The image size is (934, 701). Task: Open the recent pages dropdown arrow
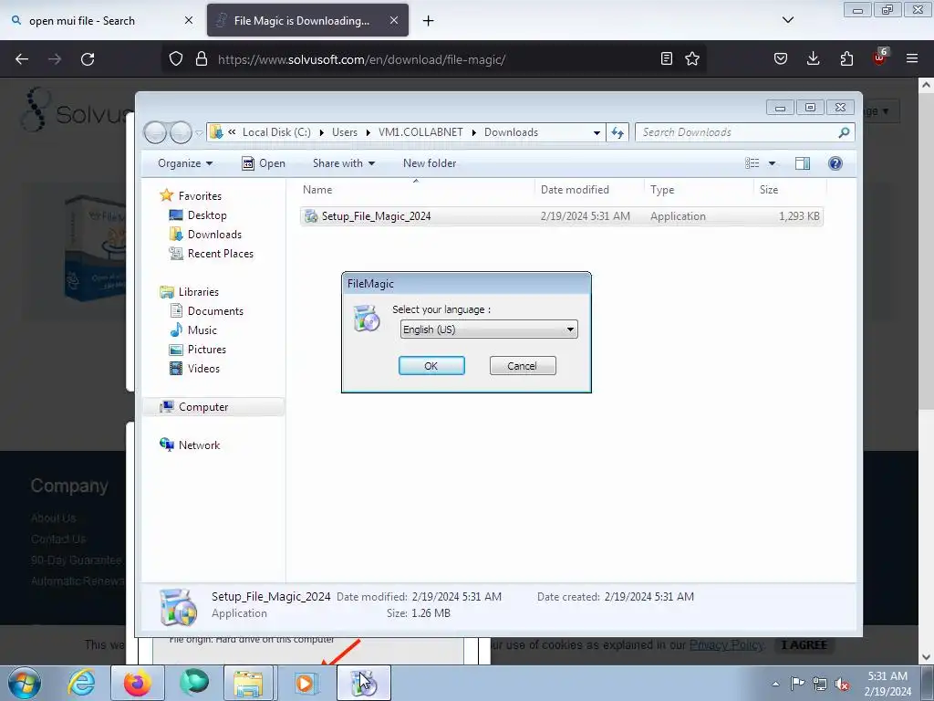coord(199,133)
